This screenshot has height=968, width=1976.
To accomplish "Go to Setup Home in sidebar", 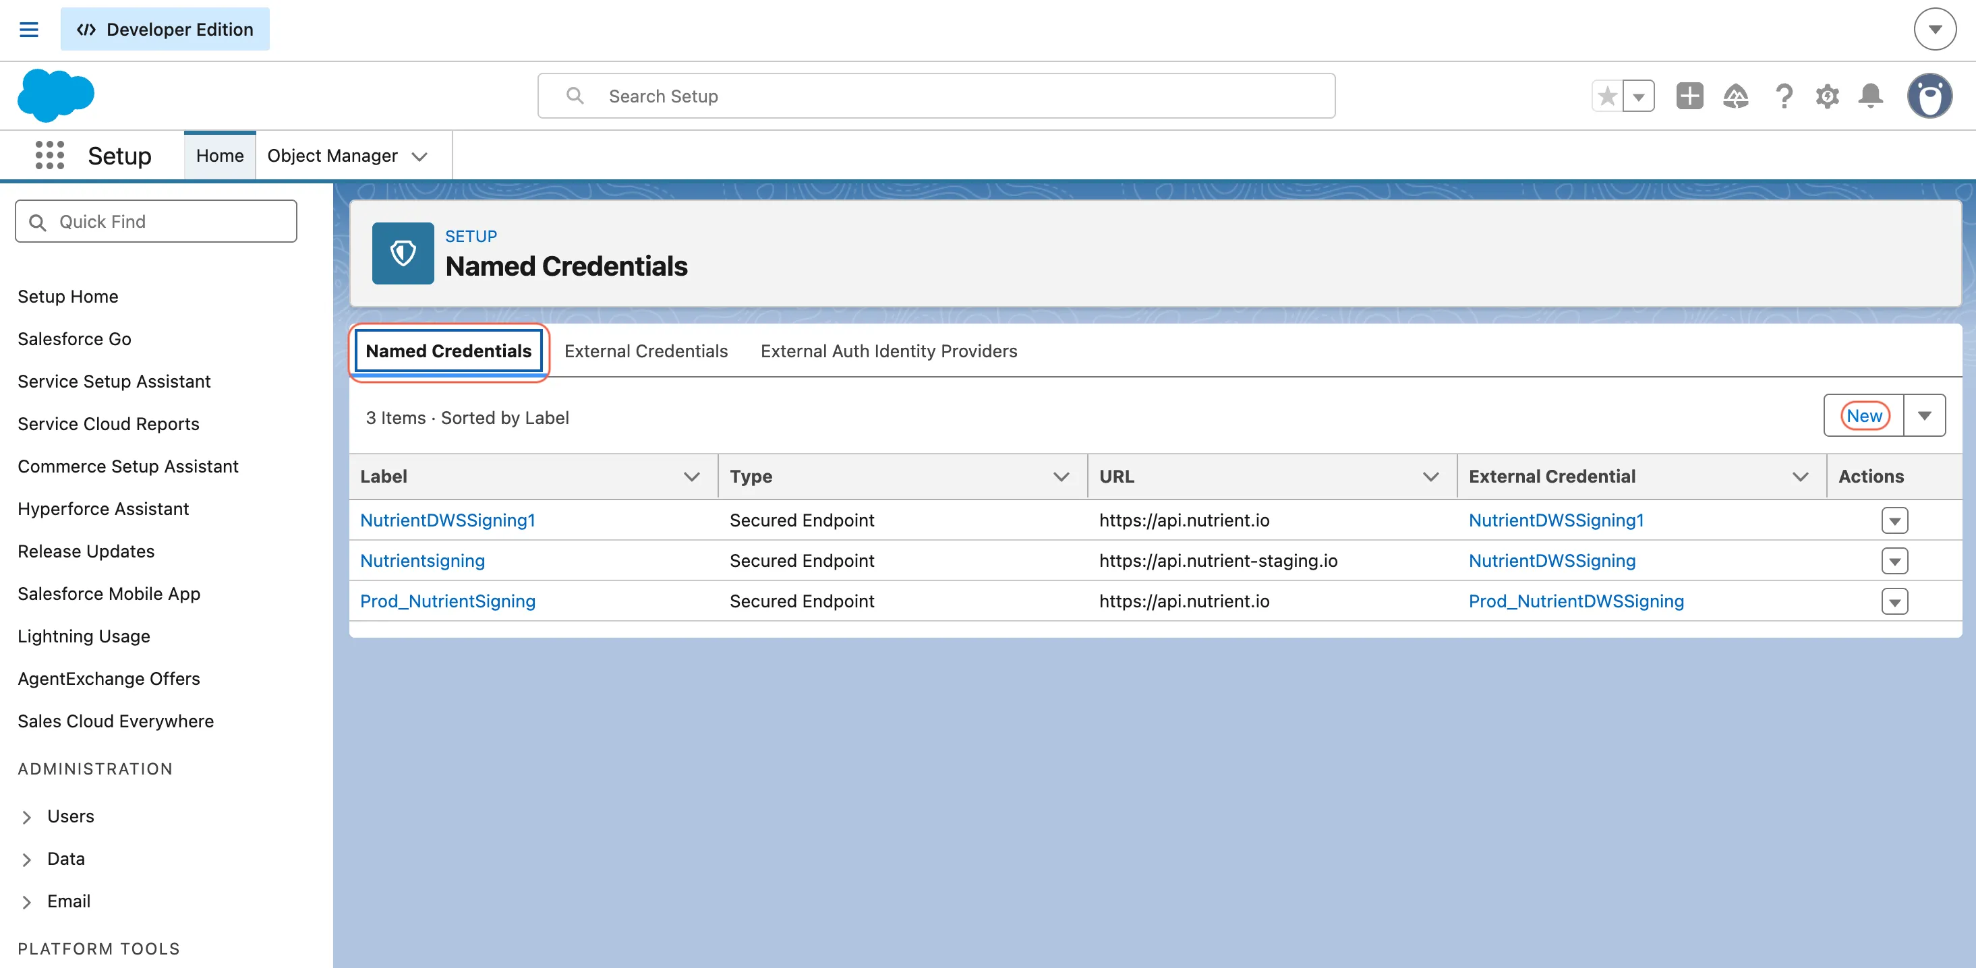I will [x=67, y=297].
